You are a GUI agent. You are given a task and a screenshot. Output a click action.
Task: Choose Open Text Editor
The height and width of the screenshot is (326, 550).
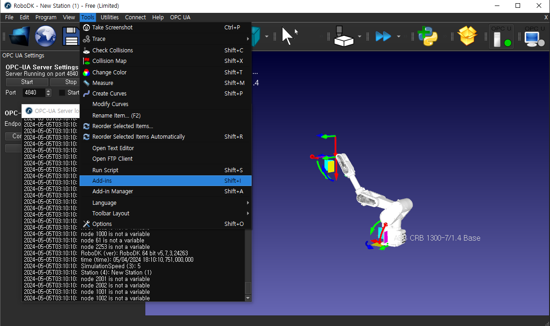tap(166, 148)
